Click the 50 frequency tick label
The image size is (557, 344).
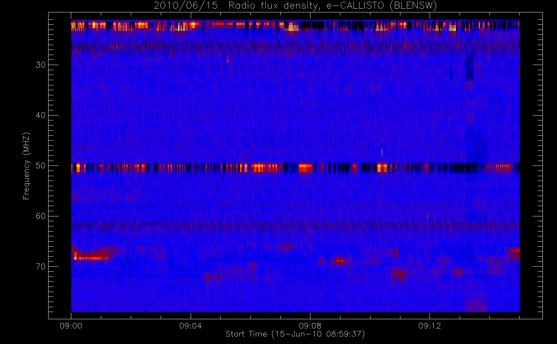[41, 165]
